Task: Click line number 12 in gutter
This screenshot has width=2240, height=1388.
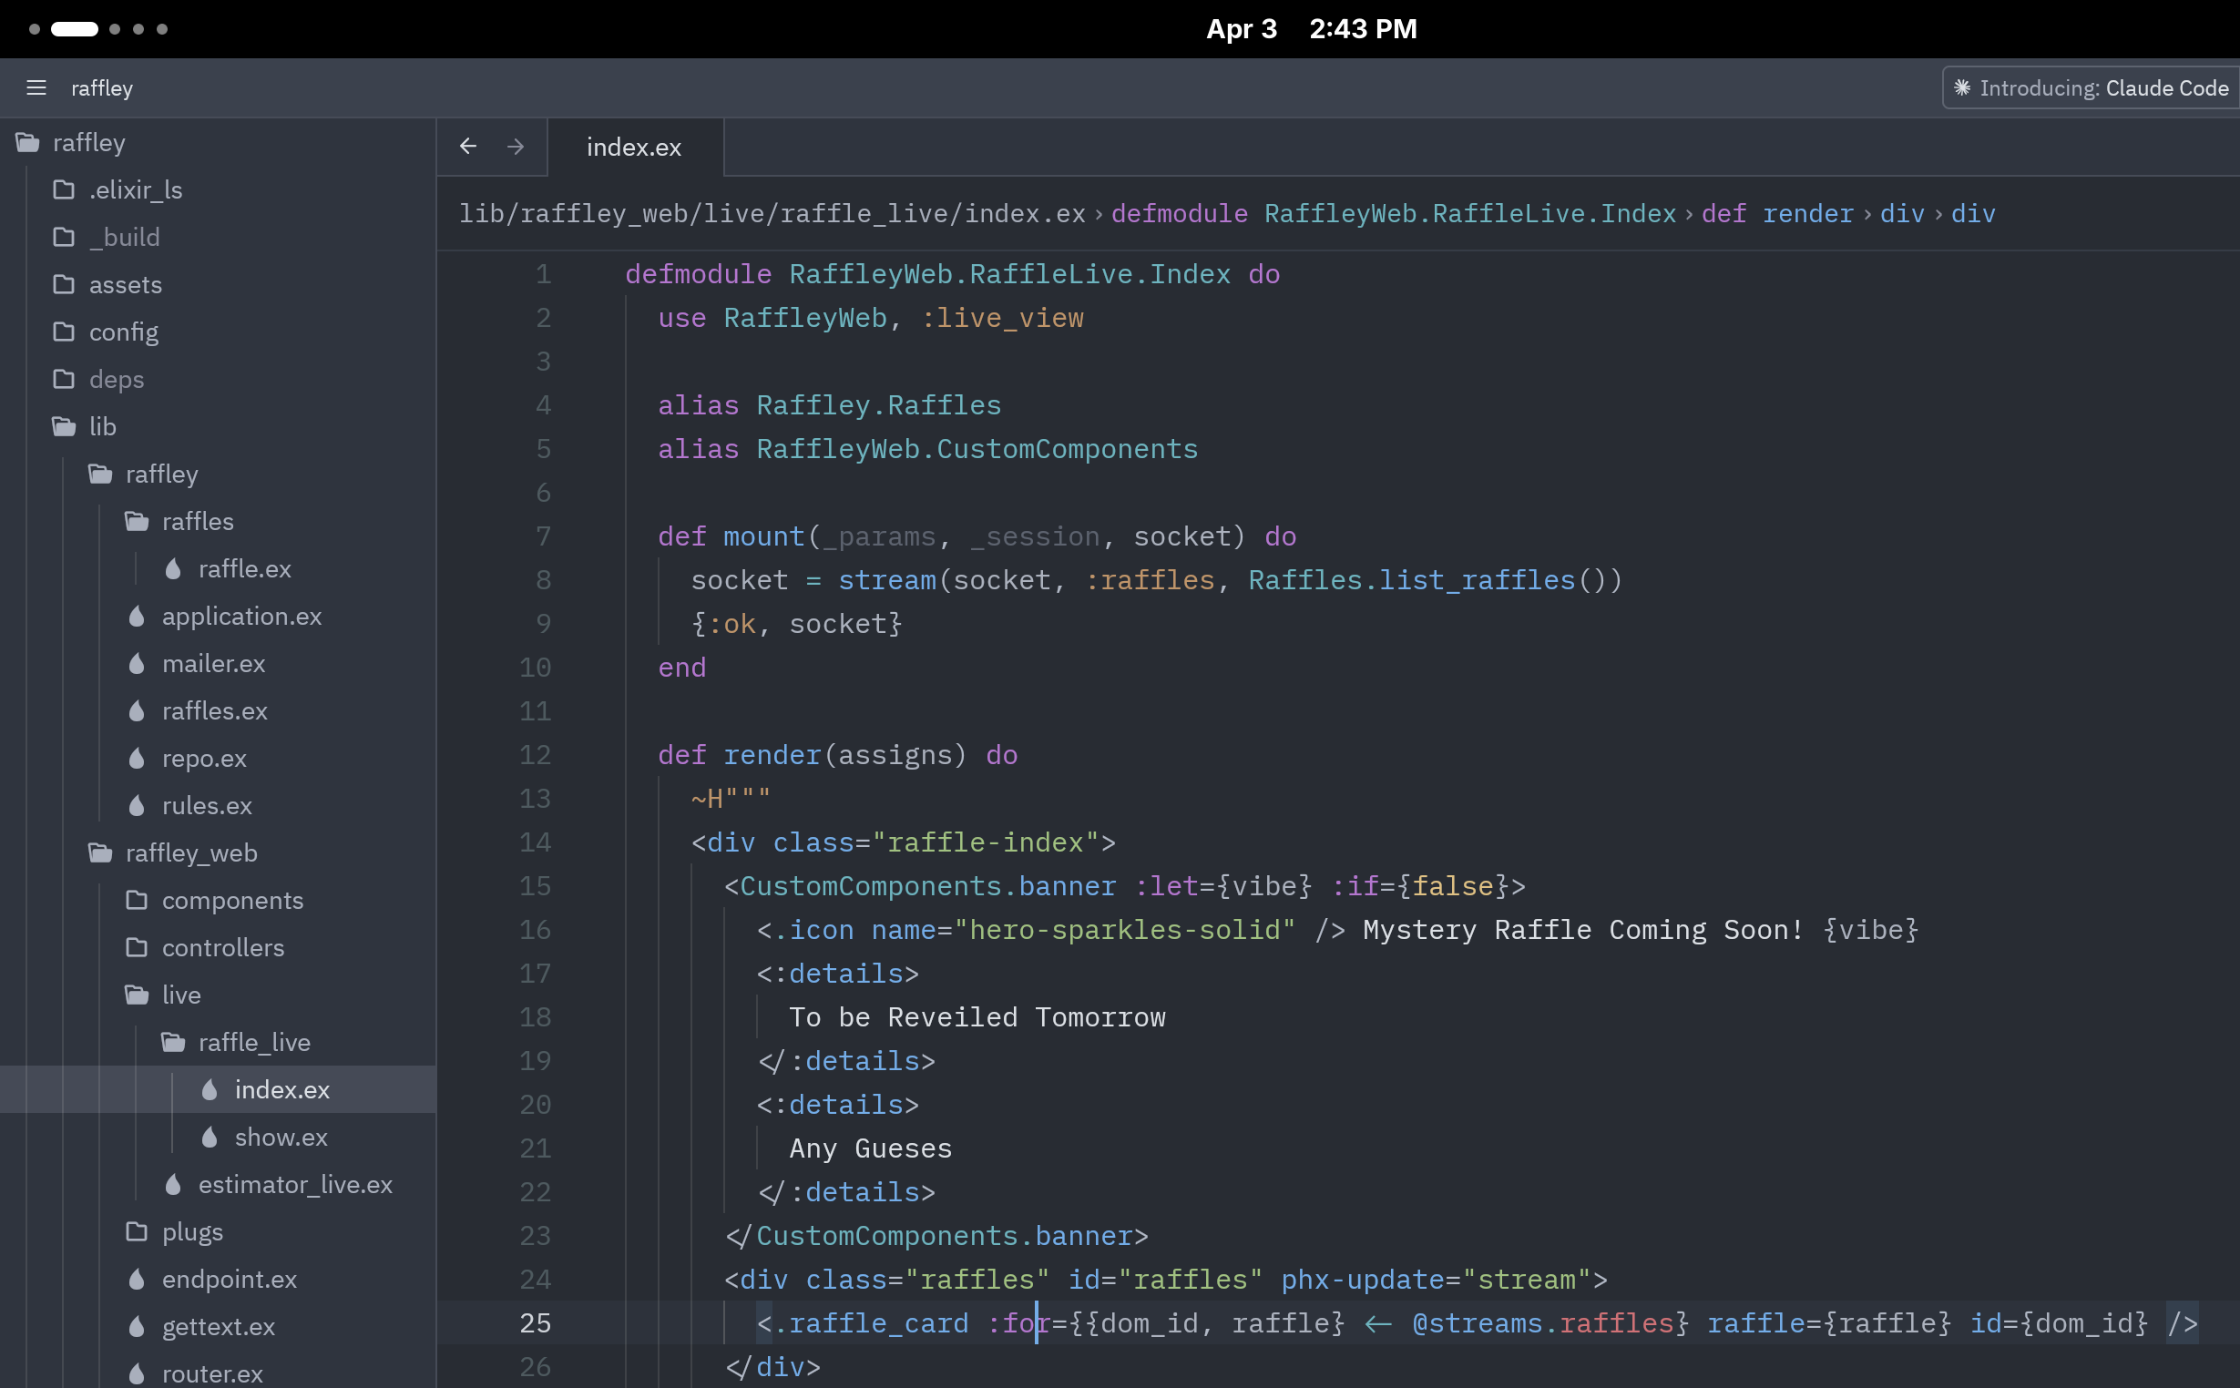Action: pyautogui.click(x=536, y=755)
